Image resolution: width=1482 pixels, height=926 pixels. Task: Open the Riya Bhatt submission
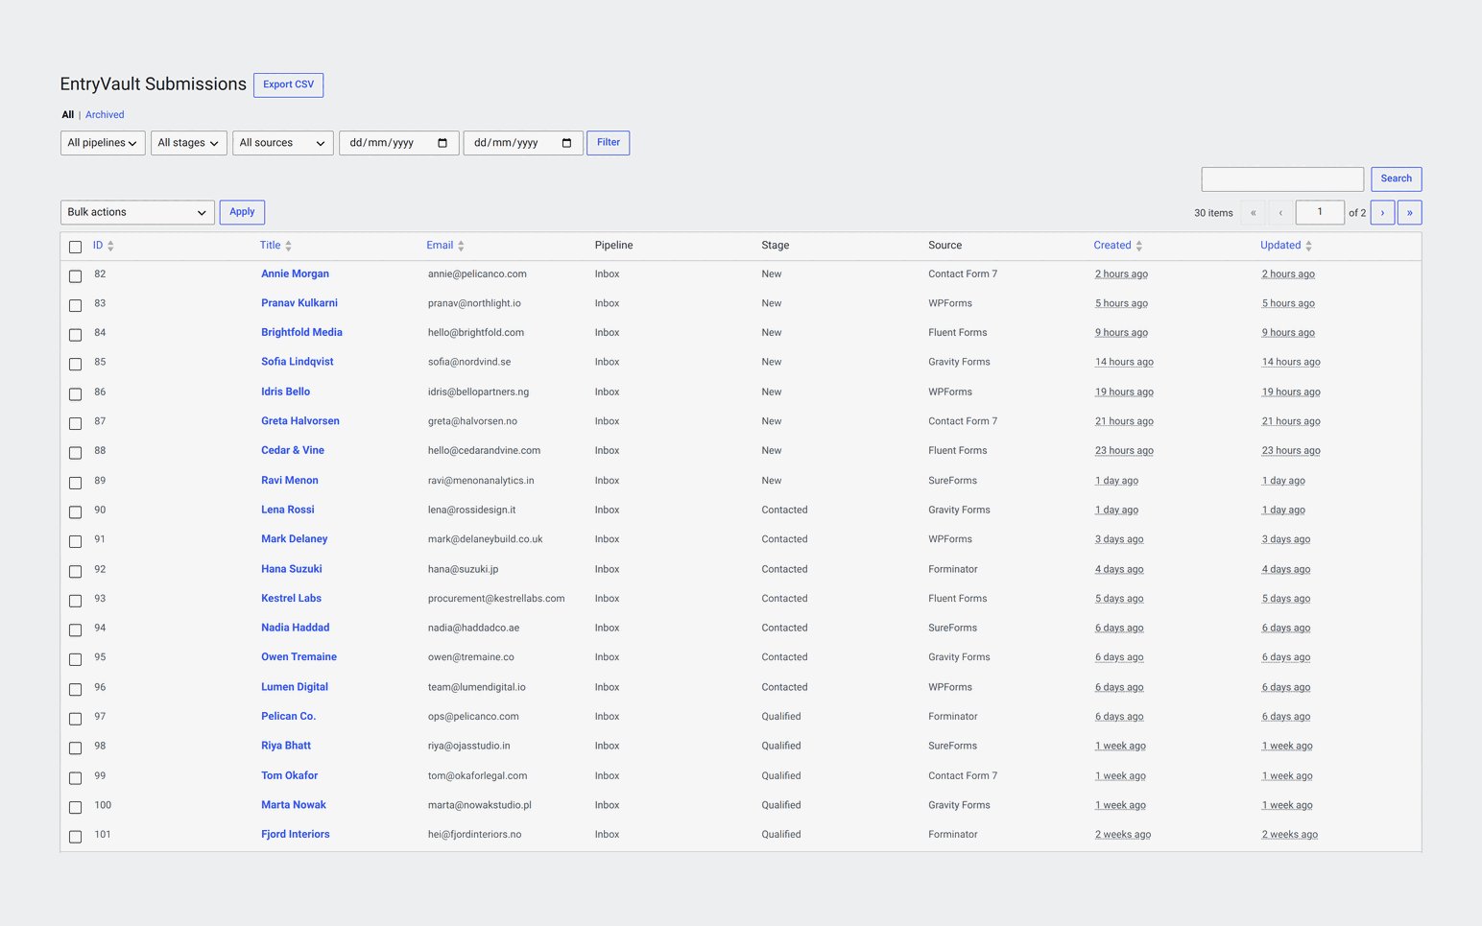tap(285, 745)
